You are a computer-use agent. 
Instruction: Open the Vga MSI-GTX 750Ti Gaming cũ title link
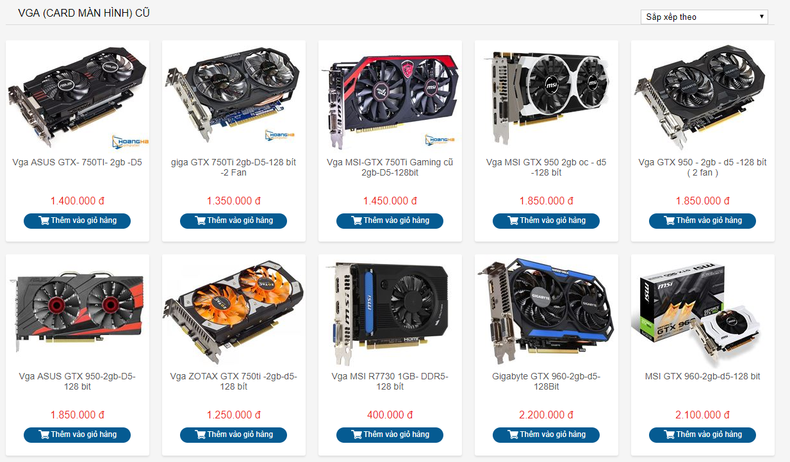(390, 167)
